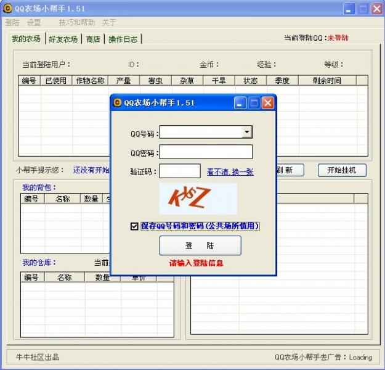
Task: Click 作物名称 column header
Action: click(x=90, y=80)
